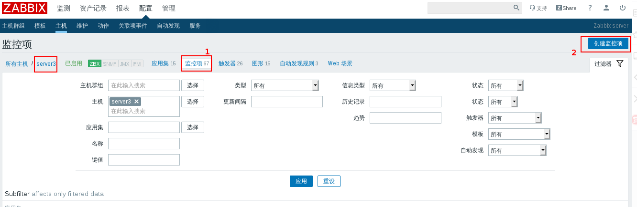Open 监控项 67 link
The width and height of the screenshot is (637, 207).
point(197,63)
